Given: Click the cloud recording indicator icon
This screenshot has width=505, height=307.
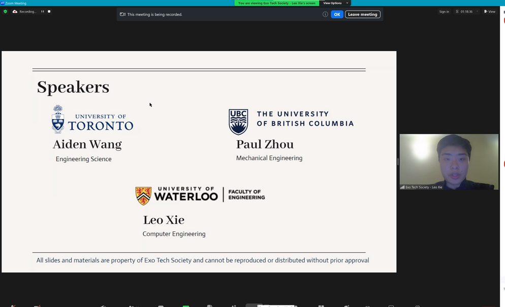Looking at the screenshot, I should (x=15, y=11).
